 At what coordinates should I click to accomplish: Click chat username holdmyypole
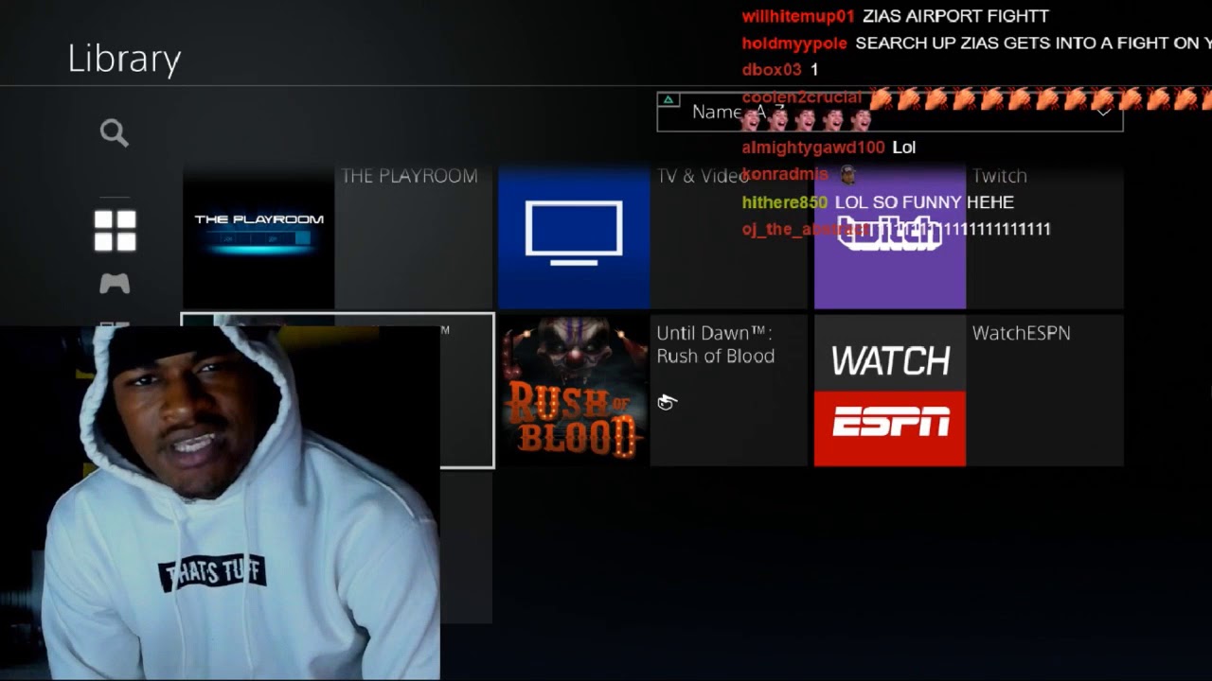[794, 43]
